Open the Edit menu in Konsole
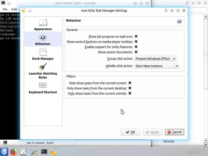The height and width of the screenshot is (156, 208). pyautogui.click(x=14, y=9)
